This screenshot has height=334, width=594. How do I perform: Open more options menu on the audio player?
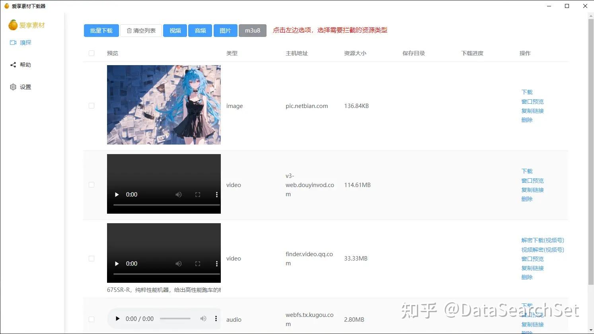click(x=216, y=319)
